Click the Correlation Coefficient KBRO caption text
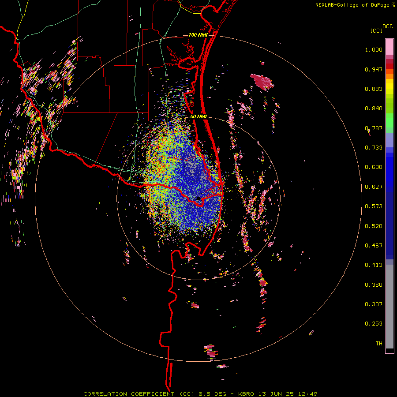Screen dimensions: 397x397 click(200, 394)
